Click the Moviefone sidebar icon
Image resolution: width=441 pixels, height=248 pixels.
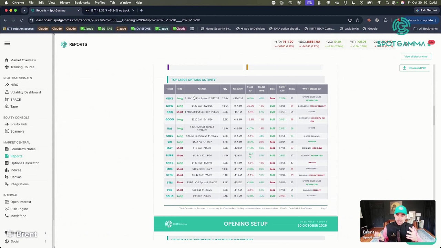(x=7, y=216)
